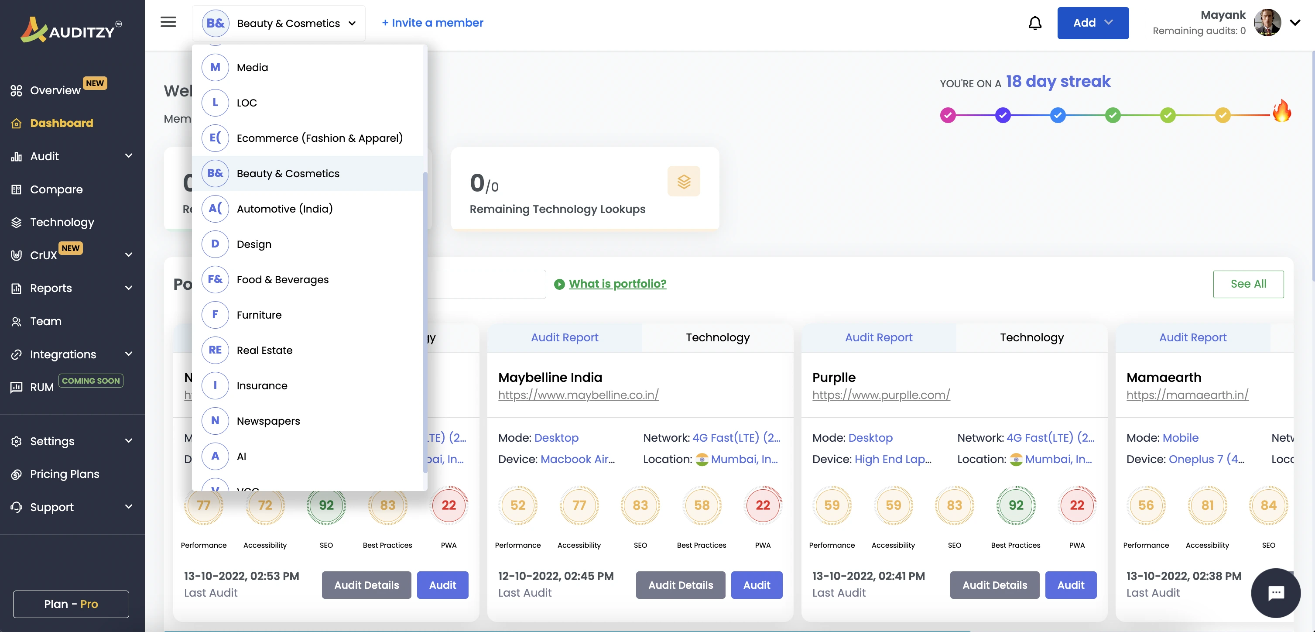
Task: Click the Integrations link icon
Action: [16, 354]
